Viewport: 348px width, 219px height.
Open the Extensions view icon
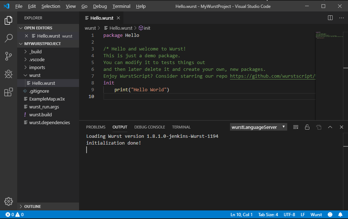[x=9, y=92]
